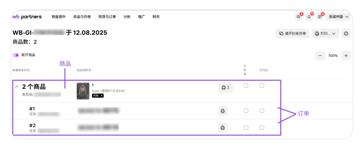Check 已打包 for order #1
364x149 pixels.
(x=262, y=111)
